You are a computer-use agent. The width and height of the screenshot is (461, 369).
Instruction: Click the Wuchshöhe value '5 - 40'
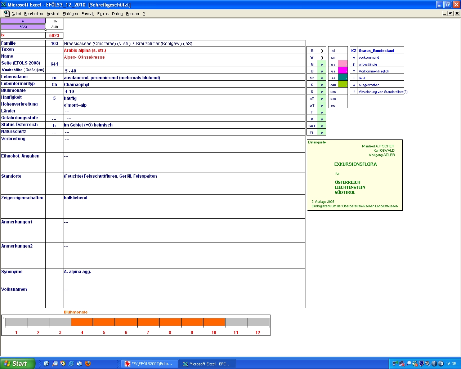pos(71,71)
